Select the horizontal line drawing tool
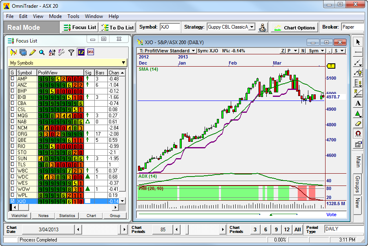This screenshot has height=246, width=368. point(358,52)
